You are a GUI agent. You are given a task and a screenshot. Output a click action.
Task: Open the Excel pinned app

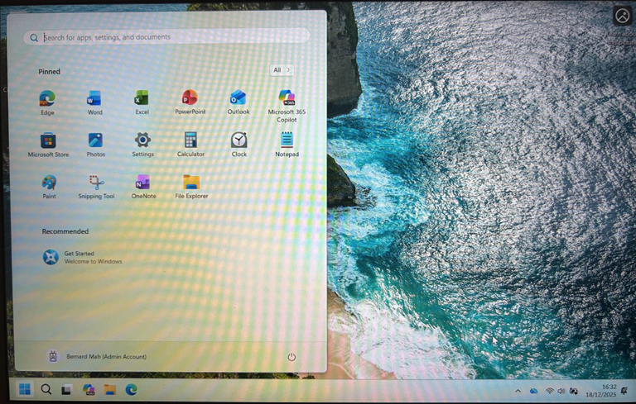pos(142,102)
